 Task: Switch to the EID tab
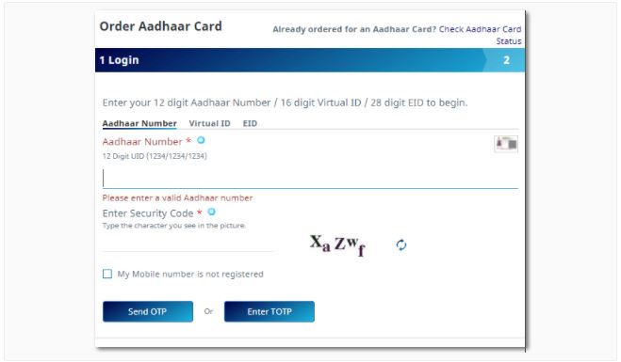click(x=250, y=123)
